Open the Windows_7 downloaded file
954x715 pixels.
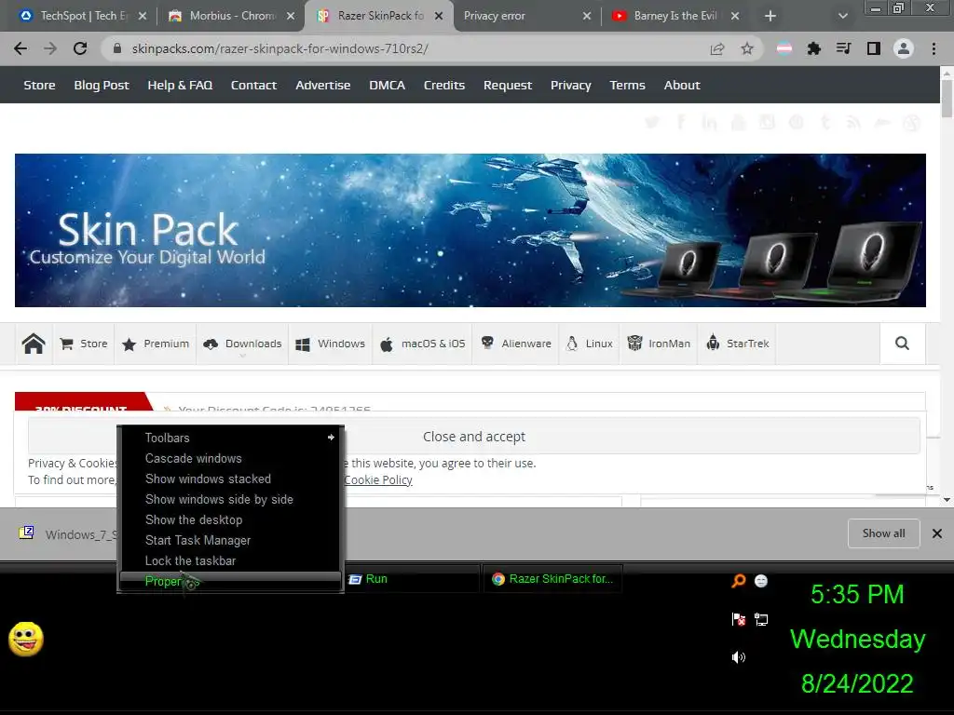67,533
